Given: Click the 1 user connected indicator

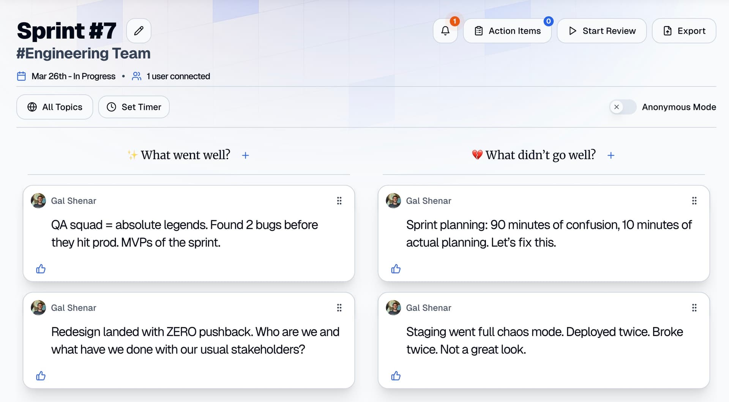Looking at the screenshot, I should coord(171,76).
